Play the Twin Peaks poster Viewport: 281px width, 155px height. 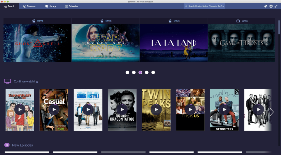(x=156, y=109)
